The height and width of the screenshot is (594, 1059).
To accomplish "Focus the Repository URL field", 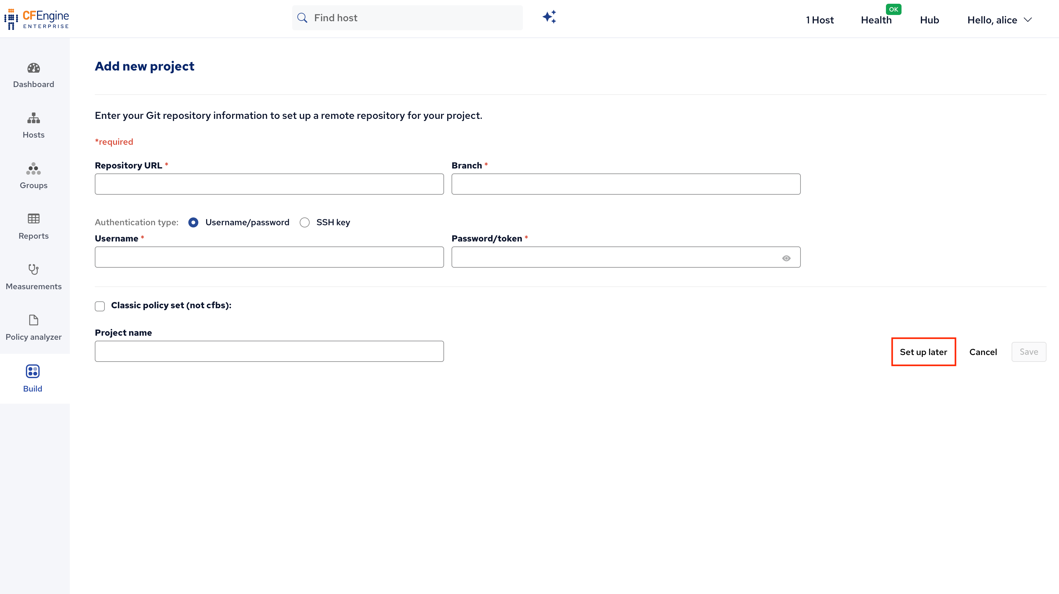I will (x=269, y=184).
